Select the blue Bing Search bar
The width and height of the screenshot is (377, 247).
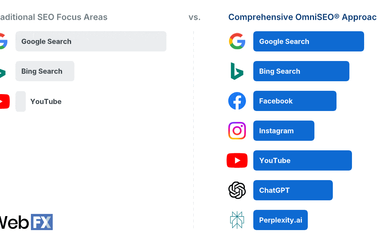pyautogui.click(x=301, y=71)
